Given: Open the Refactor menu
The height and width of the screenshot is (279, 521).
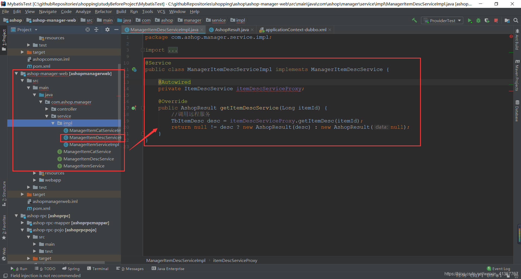Looking at the screenshot, I should click(103, 11).
